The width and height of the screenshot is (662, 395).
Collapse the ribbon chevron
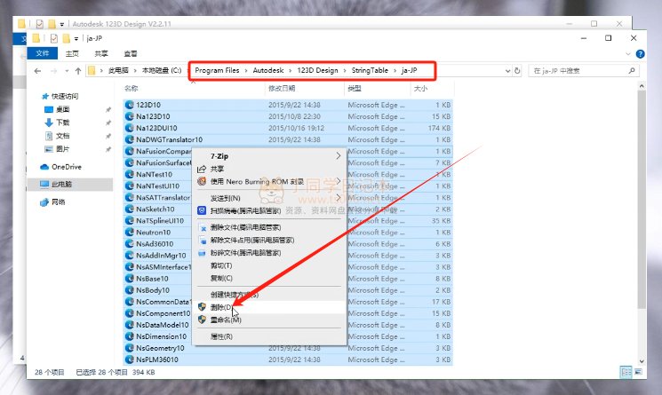628,54
